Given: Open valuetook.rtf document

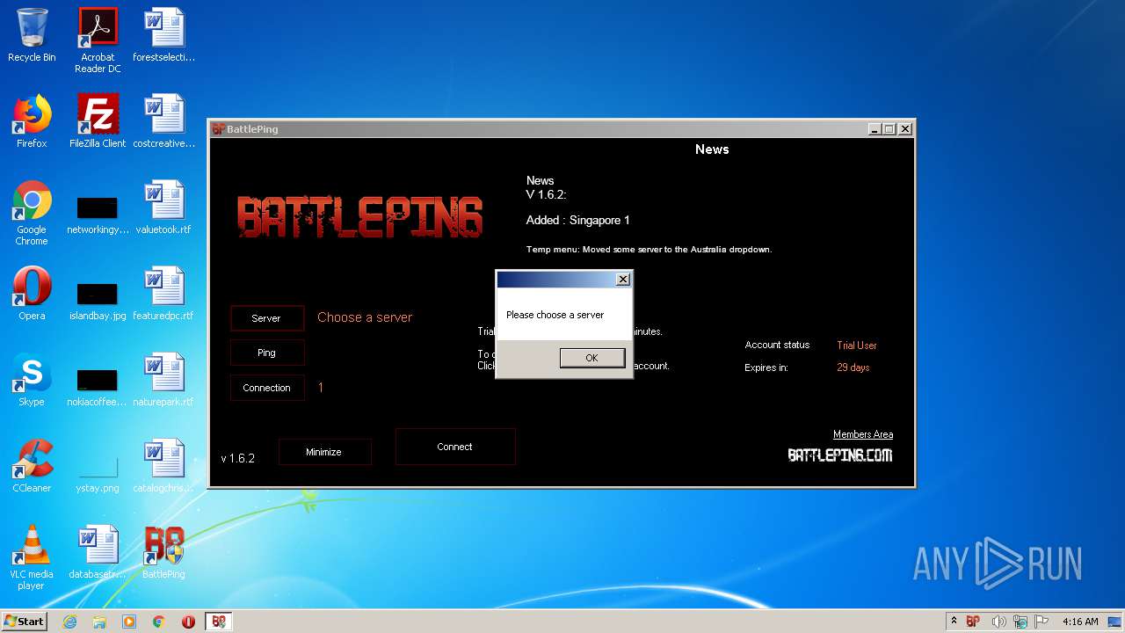Looking at the screenshot, I should tap(163, 207).
